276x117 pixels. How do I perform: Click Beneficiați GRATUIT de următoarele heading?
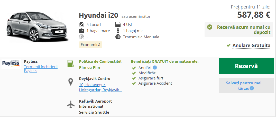164,61
